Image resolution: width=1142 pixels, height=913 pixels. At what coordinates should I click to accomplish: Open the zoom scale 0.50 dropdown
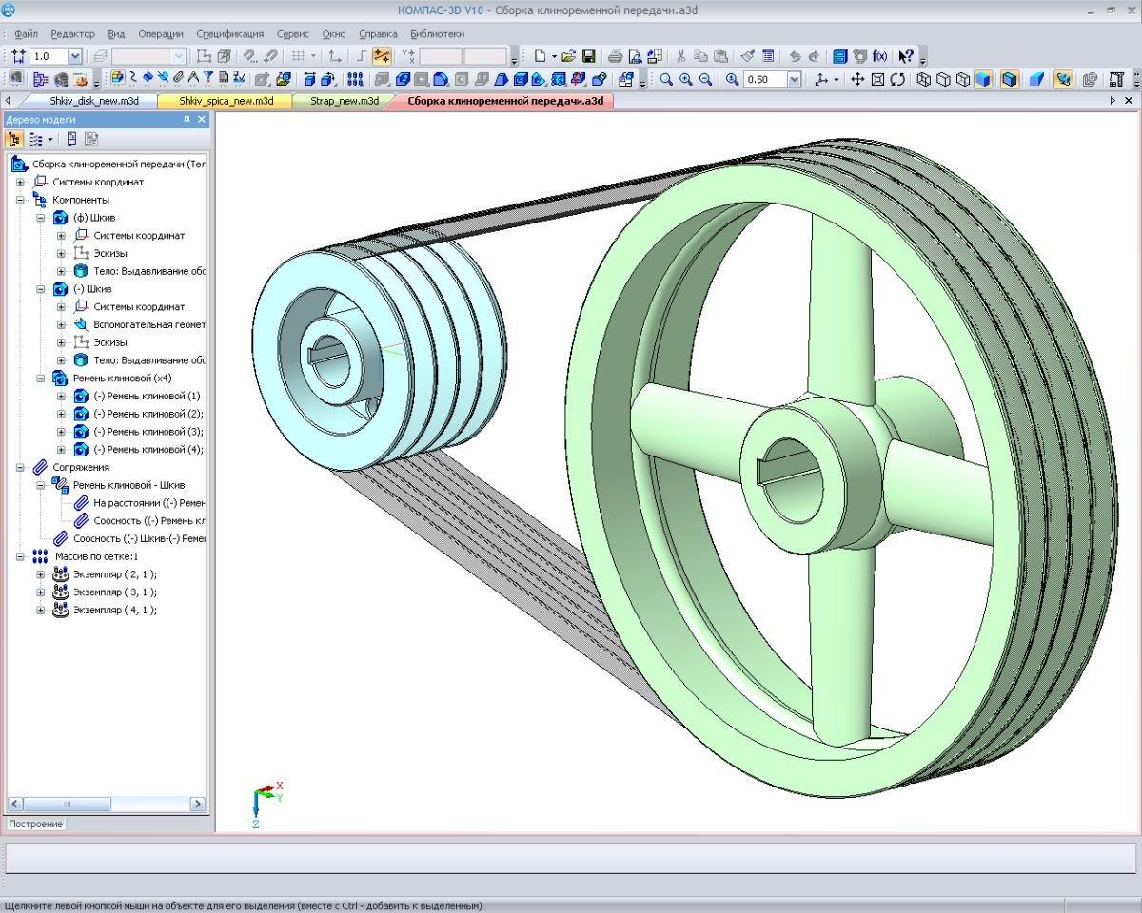click(794, 80)
